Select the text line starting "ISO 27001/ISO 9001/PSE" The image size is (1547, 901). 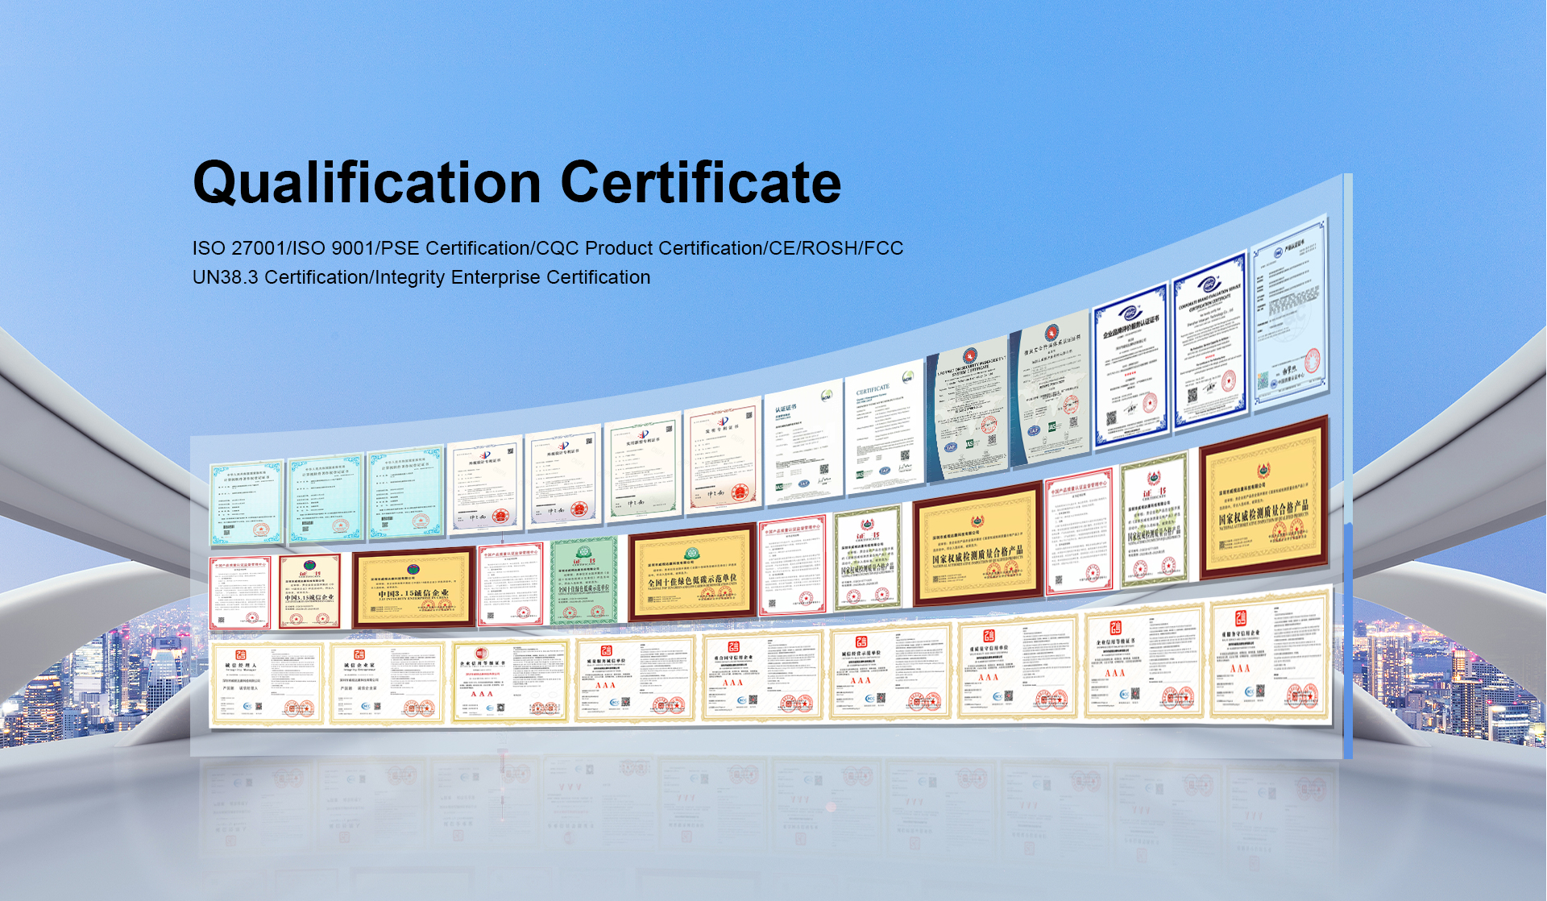coord(548,248)
